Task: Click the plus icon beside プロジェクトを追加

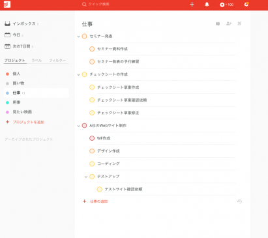Action: [x=7, y=122]
